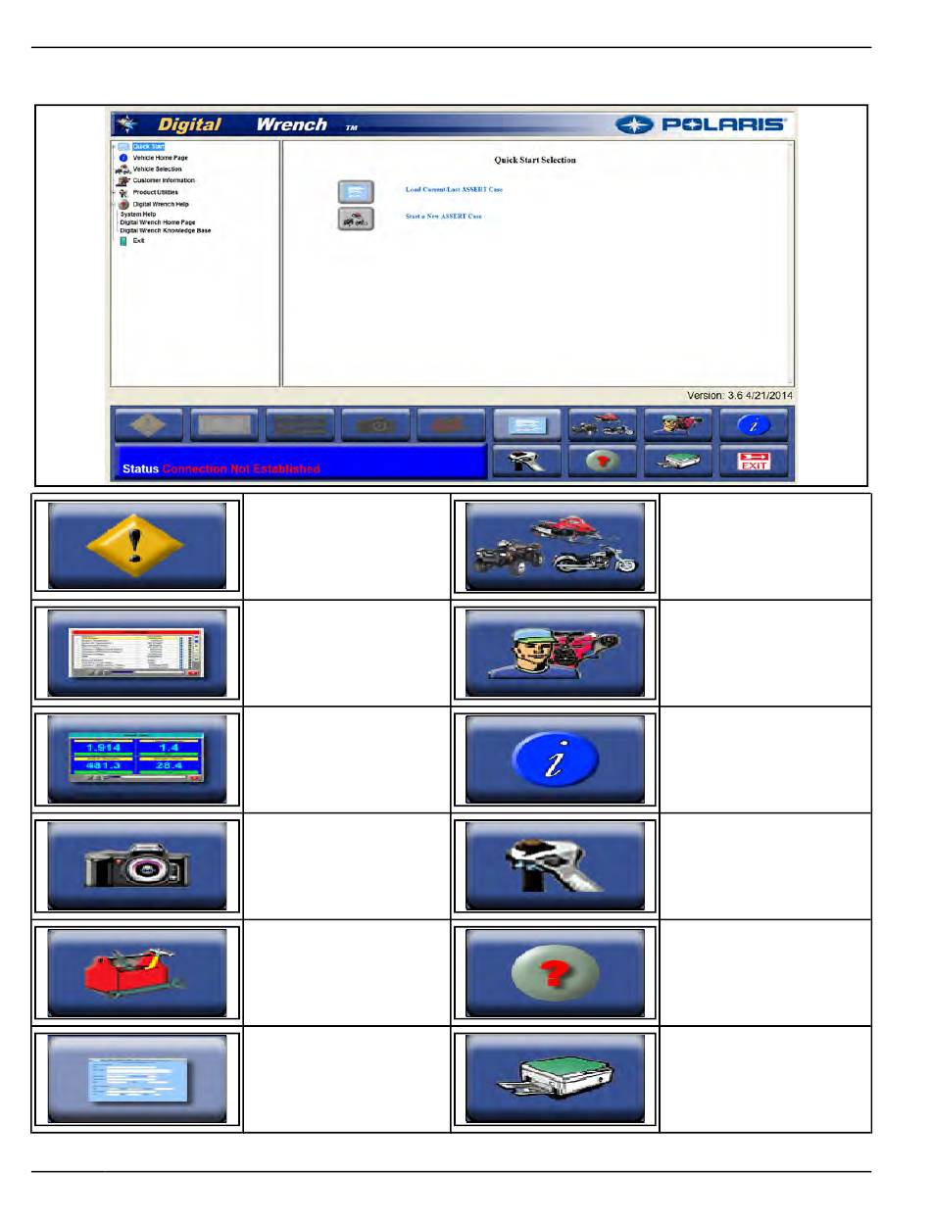Click the large wrench icon in legend
The height and width of the screenshot is (1224, 931).
(x=555, y=866)
